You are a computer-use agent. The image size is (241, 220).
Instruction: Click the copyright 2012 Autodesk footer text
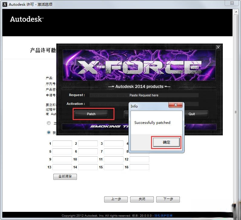tap(96, 215)
